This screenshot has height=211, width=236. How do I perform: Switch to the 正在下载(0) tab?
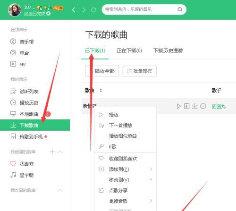tap(129, 51)
